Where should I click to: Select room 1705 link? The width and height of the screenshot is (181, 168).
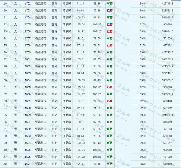(28, 24)
